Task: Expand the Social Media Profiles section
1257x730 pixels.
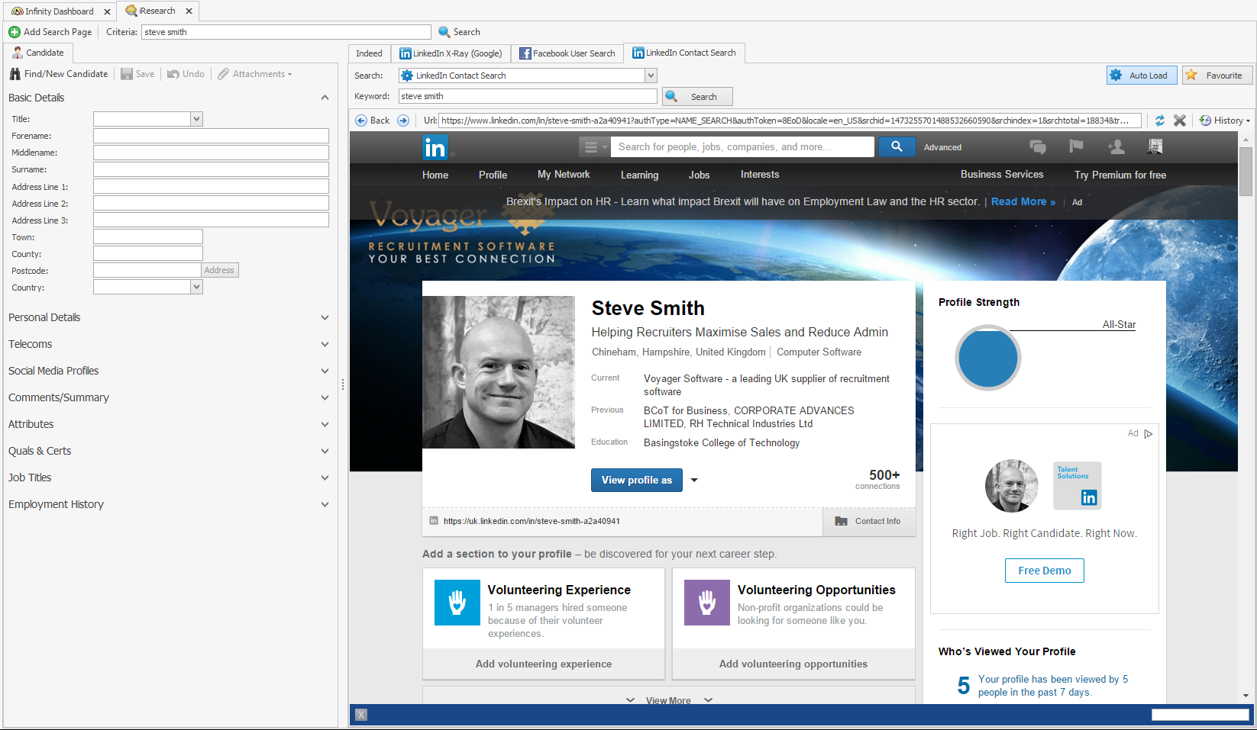Action: 325,371
